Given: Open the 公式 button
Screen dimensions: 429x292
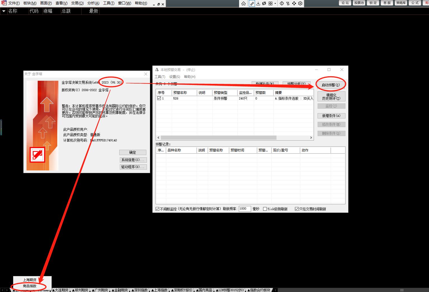Looking at the screenshot, I should [x=415, y=3].
